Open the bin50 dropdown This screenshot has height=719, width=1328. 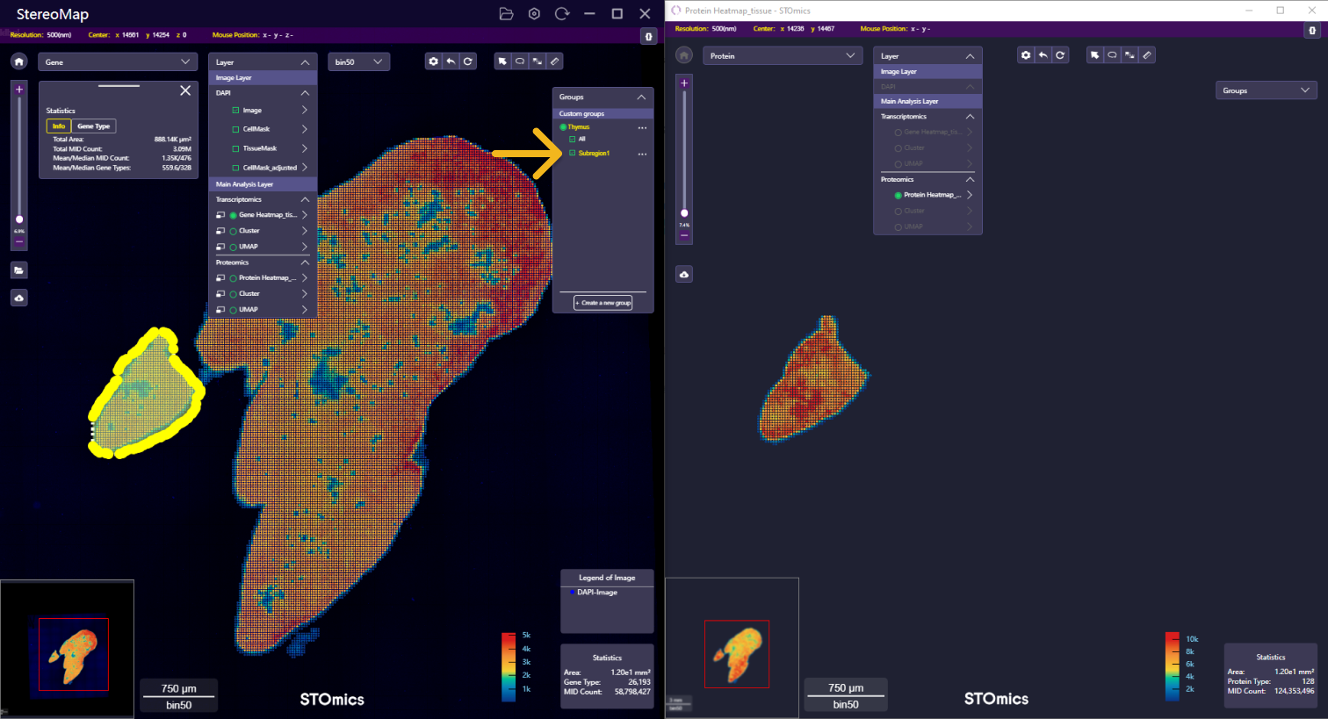(x=359, y=62)
